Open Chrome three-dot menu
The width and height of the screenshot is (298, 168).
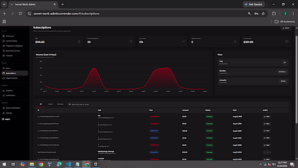[293, 14]
